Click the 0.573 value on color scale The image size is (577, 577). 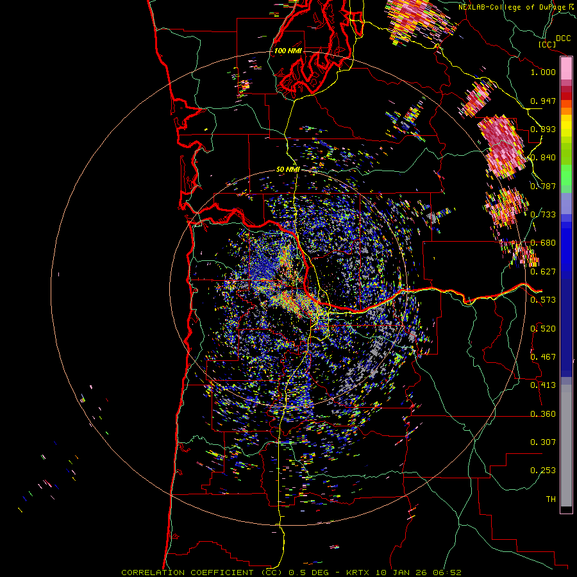point(543,300)
